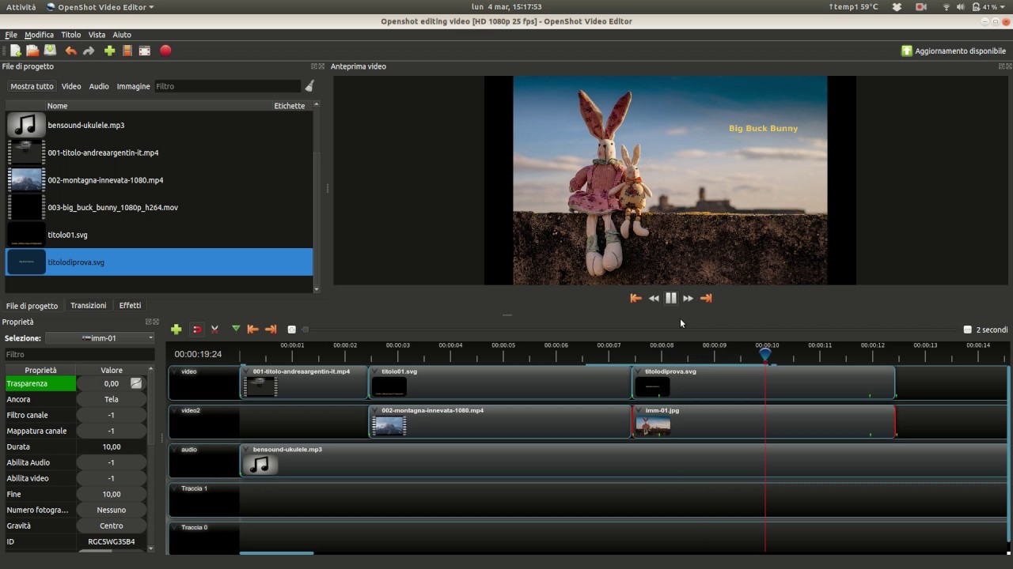Image resolution: width=1013 pixels, height=569 pixels.
Task: Focus the properties Filtro field
Action: 79,354
